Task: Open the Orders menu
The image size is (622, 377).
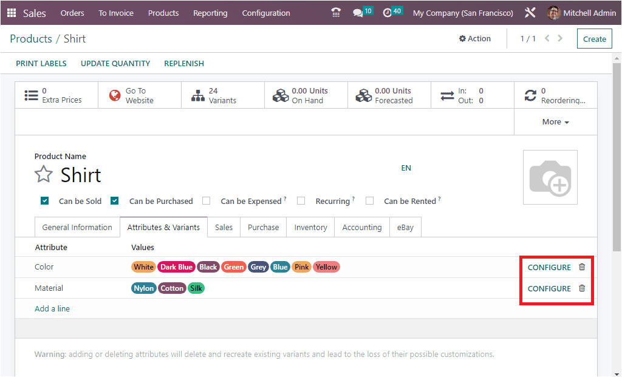Action: point(72,13)
